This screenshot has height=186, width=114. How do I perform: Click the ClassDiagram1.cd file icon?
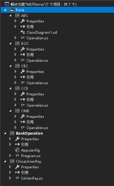(23, 32)
